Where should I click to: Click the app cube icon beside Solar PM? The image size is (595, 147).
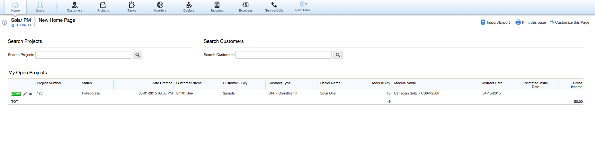(4, 22)
